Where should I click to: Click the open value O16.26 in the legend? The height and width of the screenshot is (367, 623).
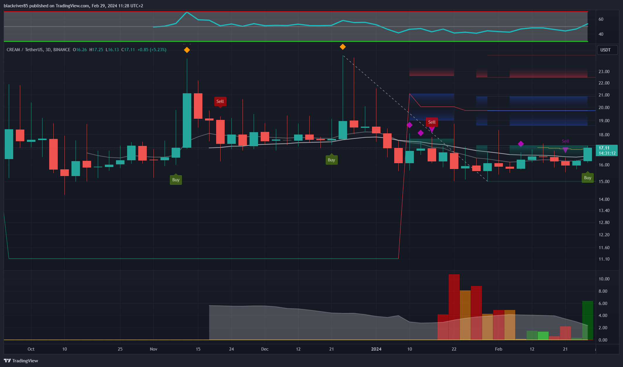[x=80, y=50]
